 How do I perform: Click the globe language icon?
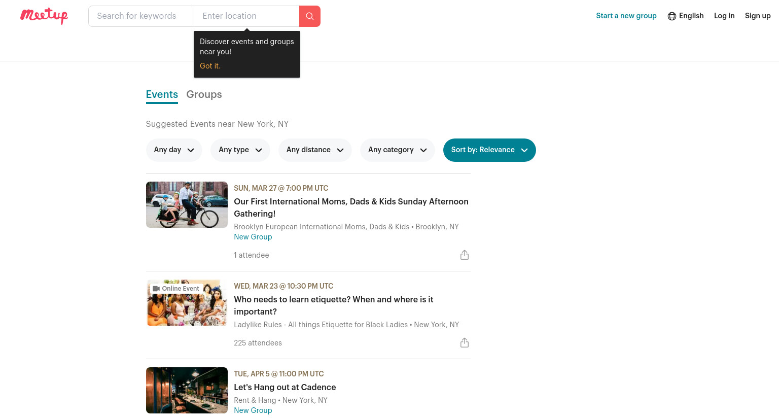click(x=672, y=16)
